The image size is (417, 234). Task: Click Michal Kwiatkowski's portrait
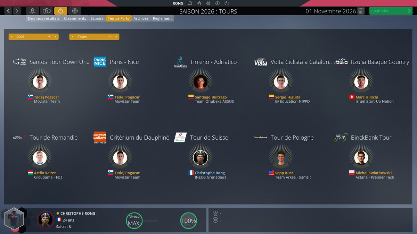click(x=361, y=158)
